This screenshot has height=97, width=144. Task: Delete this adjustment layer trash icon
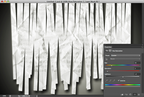[x=139, y=94]
